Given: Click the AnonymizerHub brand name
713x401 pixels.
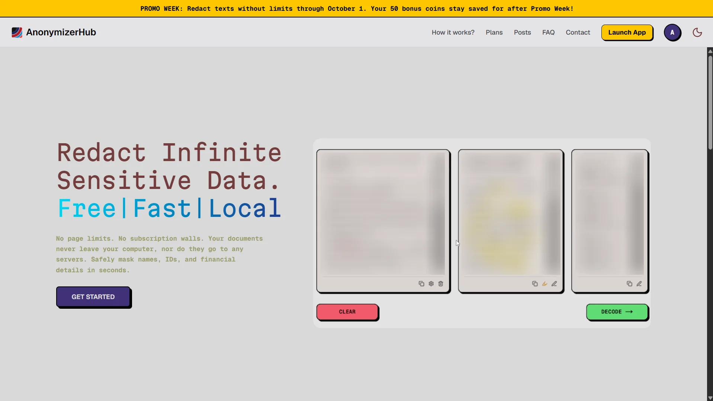Looking at the screenshot, I should tap(61, 32).
